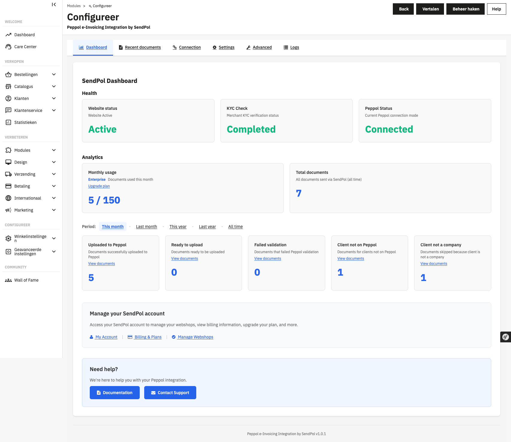Image resolution: width=511 pixels, height=442 pixels.
Task: Switch period to All time
Action: 235,227
